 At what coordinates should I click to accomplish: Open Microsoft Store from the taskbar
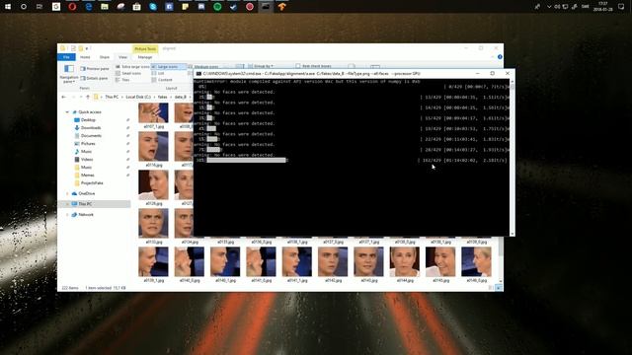[136, 7]
